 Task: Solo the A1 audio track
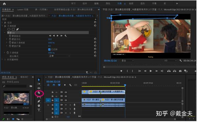pos(70,105)
